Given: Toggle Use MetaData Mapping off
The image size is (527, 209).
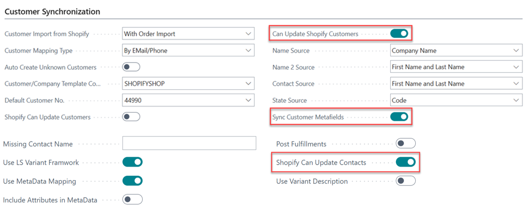Looking at the screenshot, I should click(132, 181).
